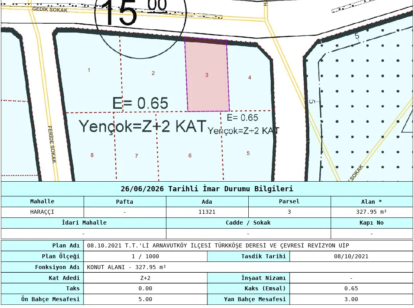
Task: Select the Kaks value "0.65" in the table
Action: 351,288
